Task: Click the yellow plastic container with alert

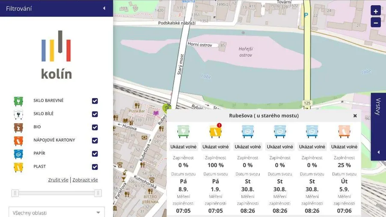Action: 215,131
